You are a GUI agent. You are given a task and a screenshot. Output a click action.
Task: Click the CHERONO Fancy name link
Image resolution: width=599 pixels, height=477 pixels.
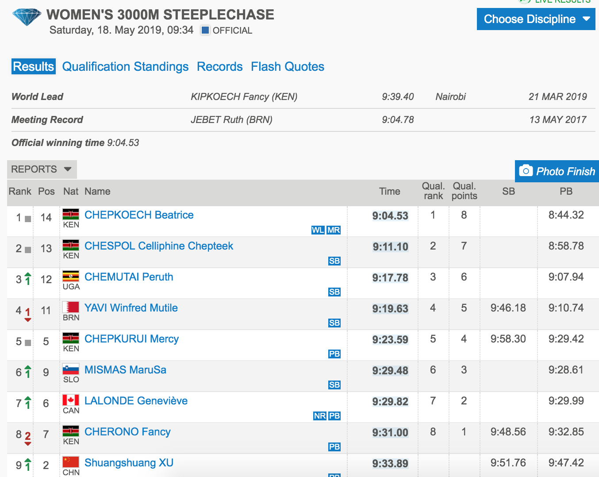(x=127, y=432)
